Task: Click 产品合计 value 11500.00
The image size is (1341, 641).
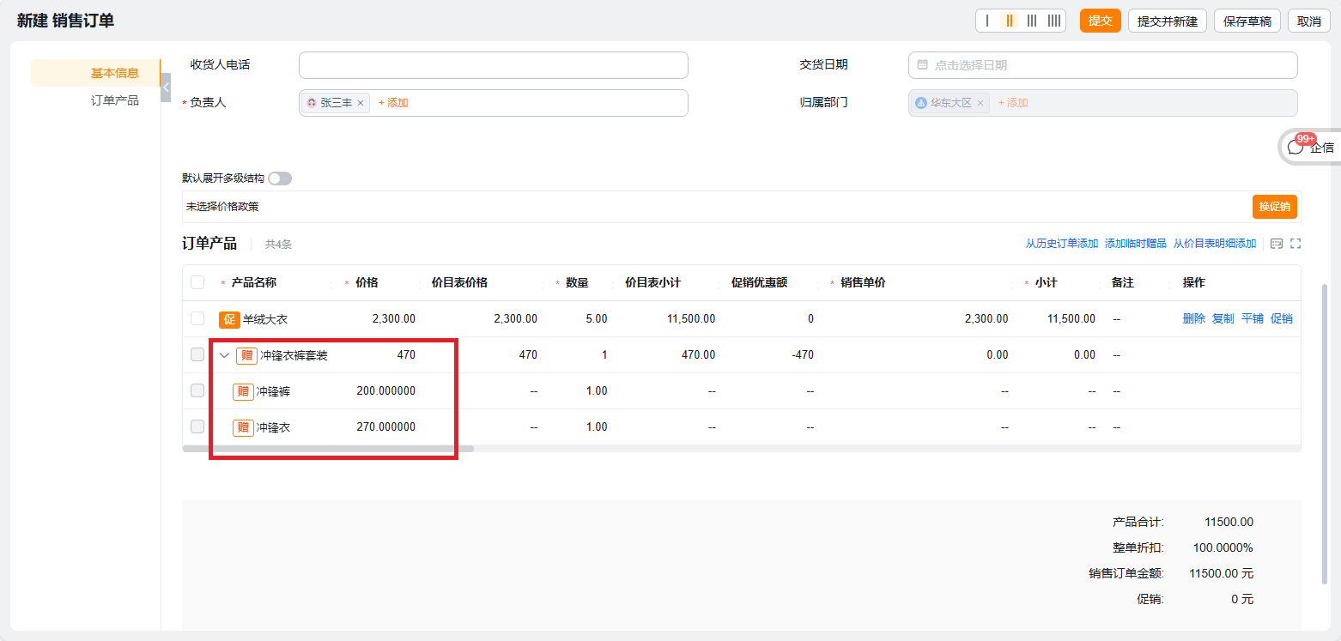Action: 1229,522
